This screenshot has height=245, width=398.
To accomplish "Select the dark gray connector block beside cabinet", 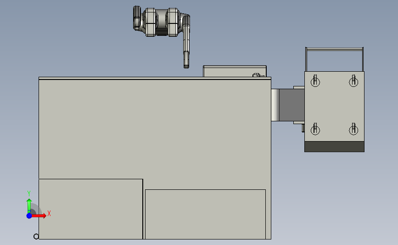I will click(x=291, y=105).
